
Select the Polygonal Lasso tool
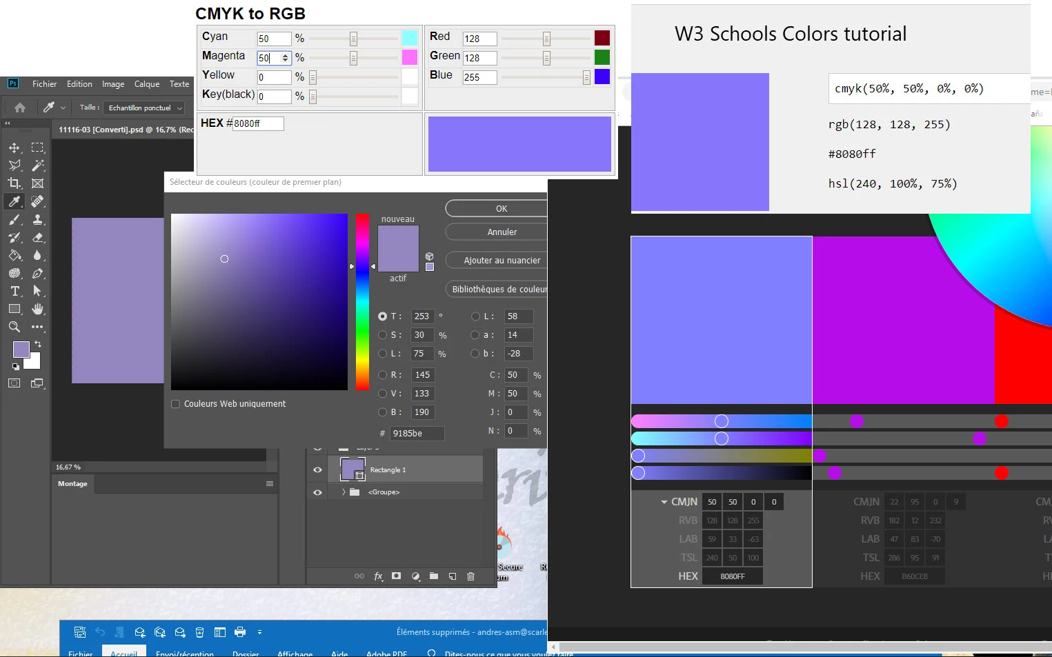click(14, 165)
